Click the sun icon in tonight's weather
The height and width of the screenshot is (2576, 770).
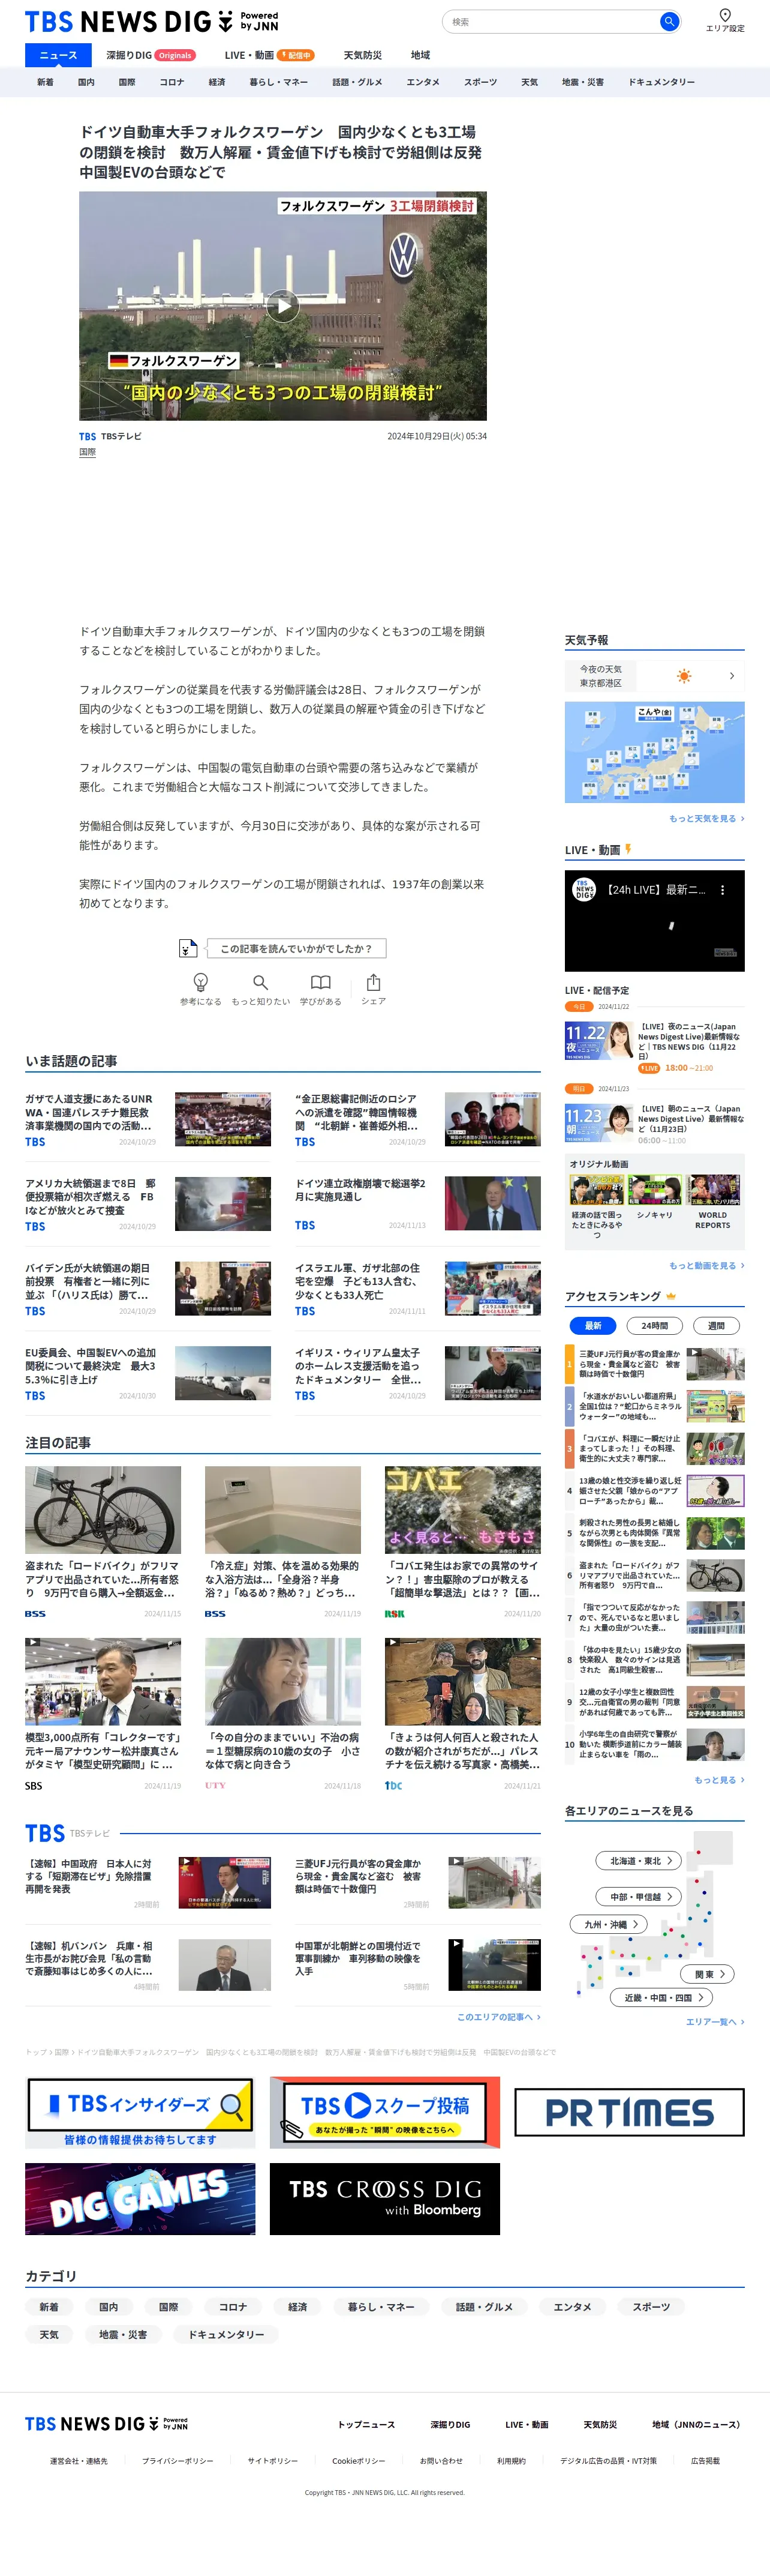(x=684, y=676)
